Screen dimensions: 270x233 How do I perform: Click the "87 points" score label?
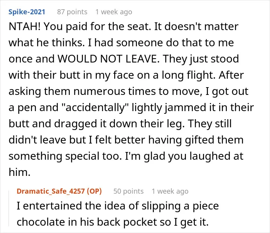point(72,12)
